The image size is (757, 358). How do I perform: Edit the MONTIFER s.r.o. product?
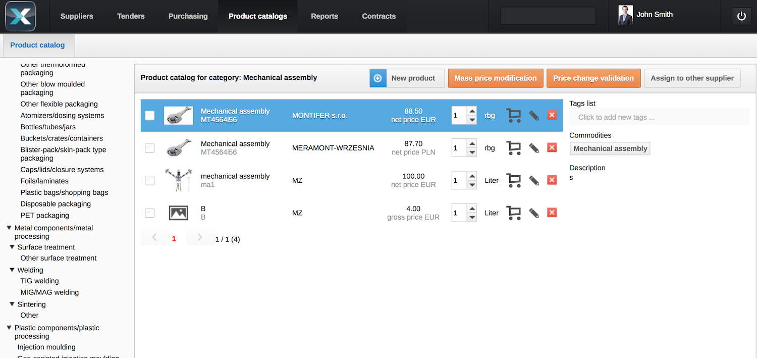tap(534, 116)
